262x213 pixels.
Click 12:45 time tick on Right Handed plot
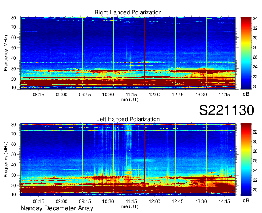[x=178, y=95]
